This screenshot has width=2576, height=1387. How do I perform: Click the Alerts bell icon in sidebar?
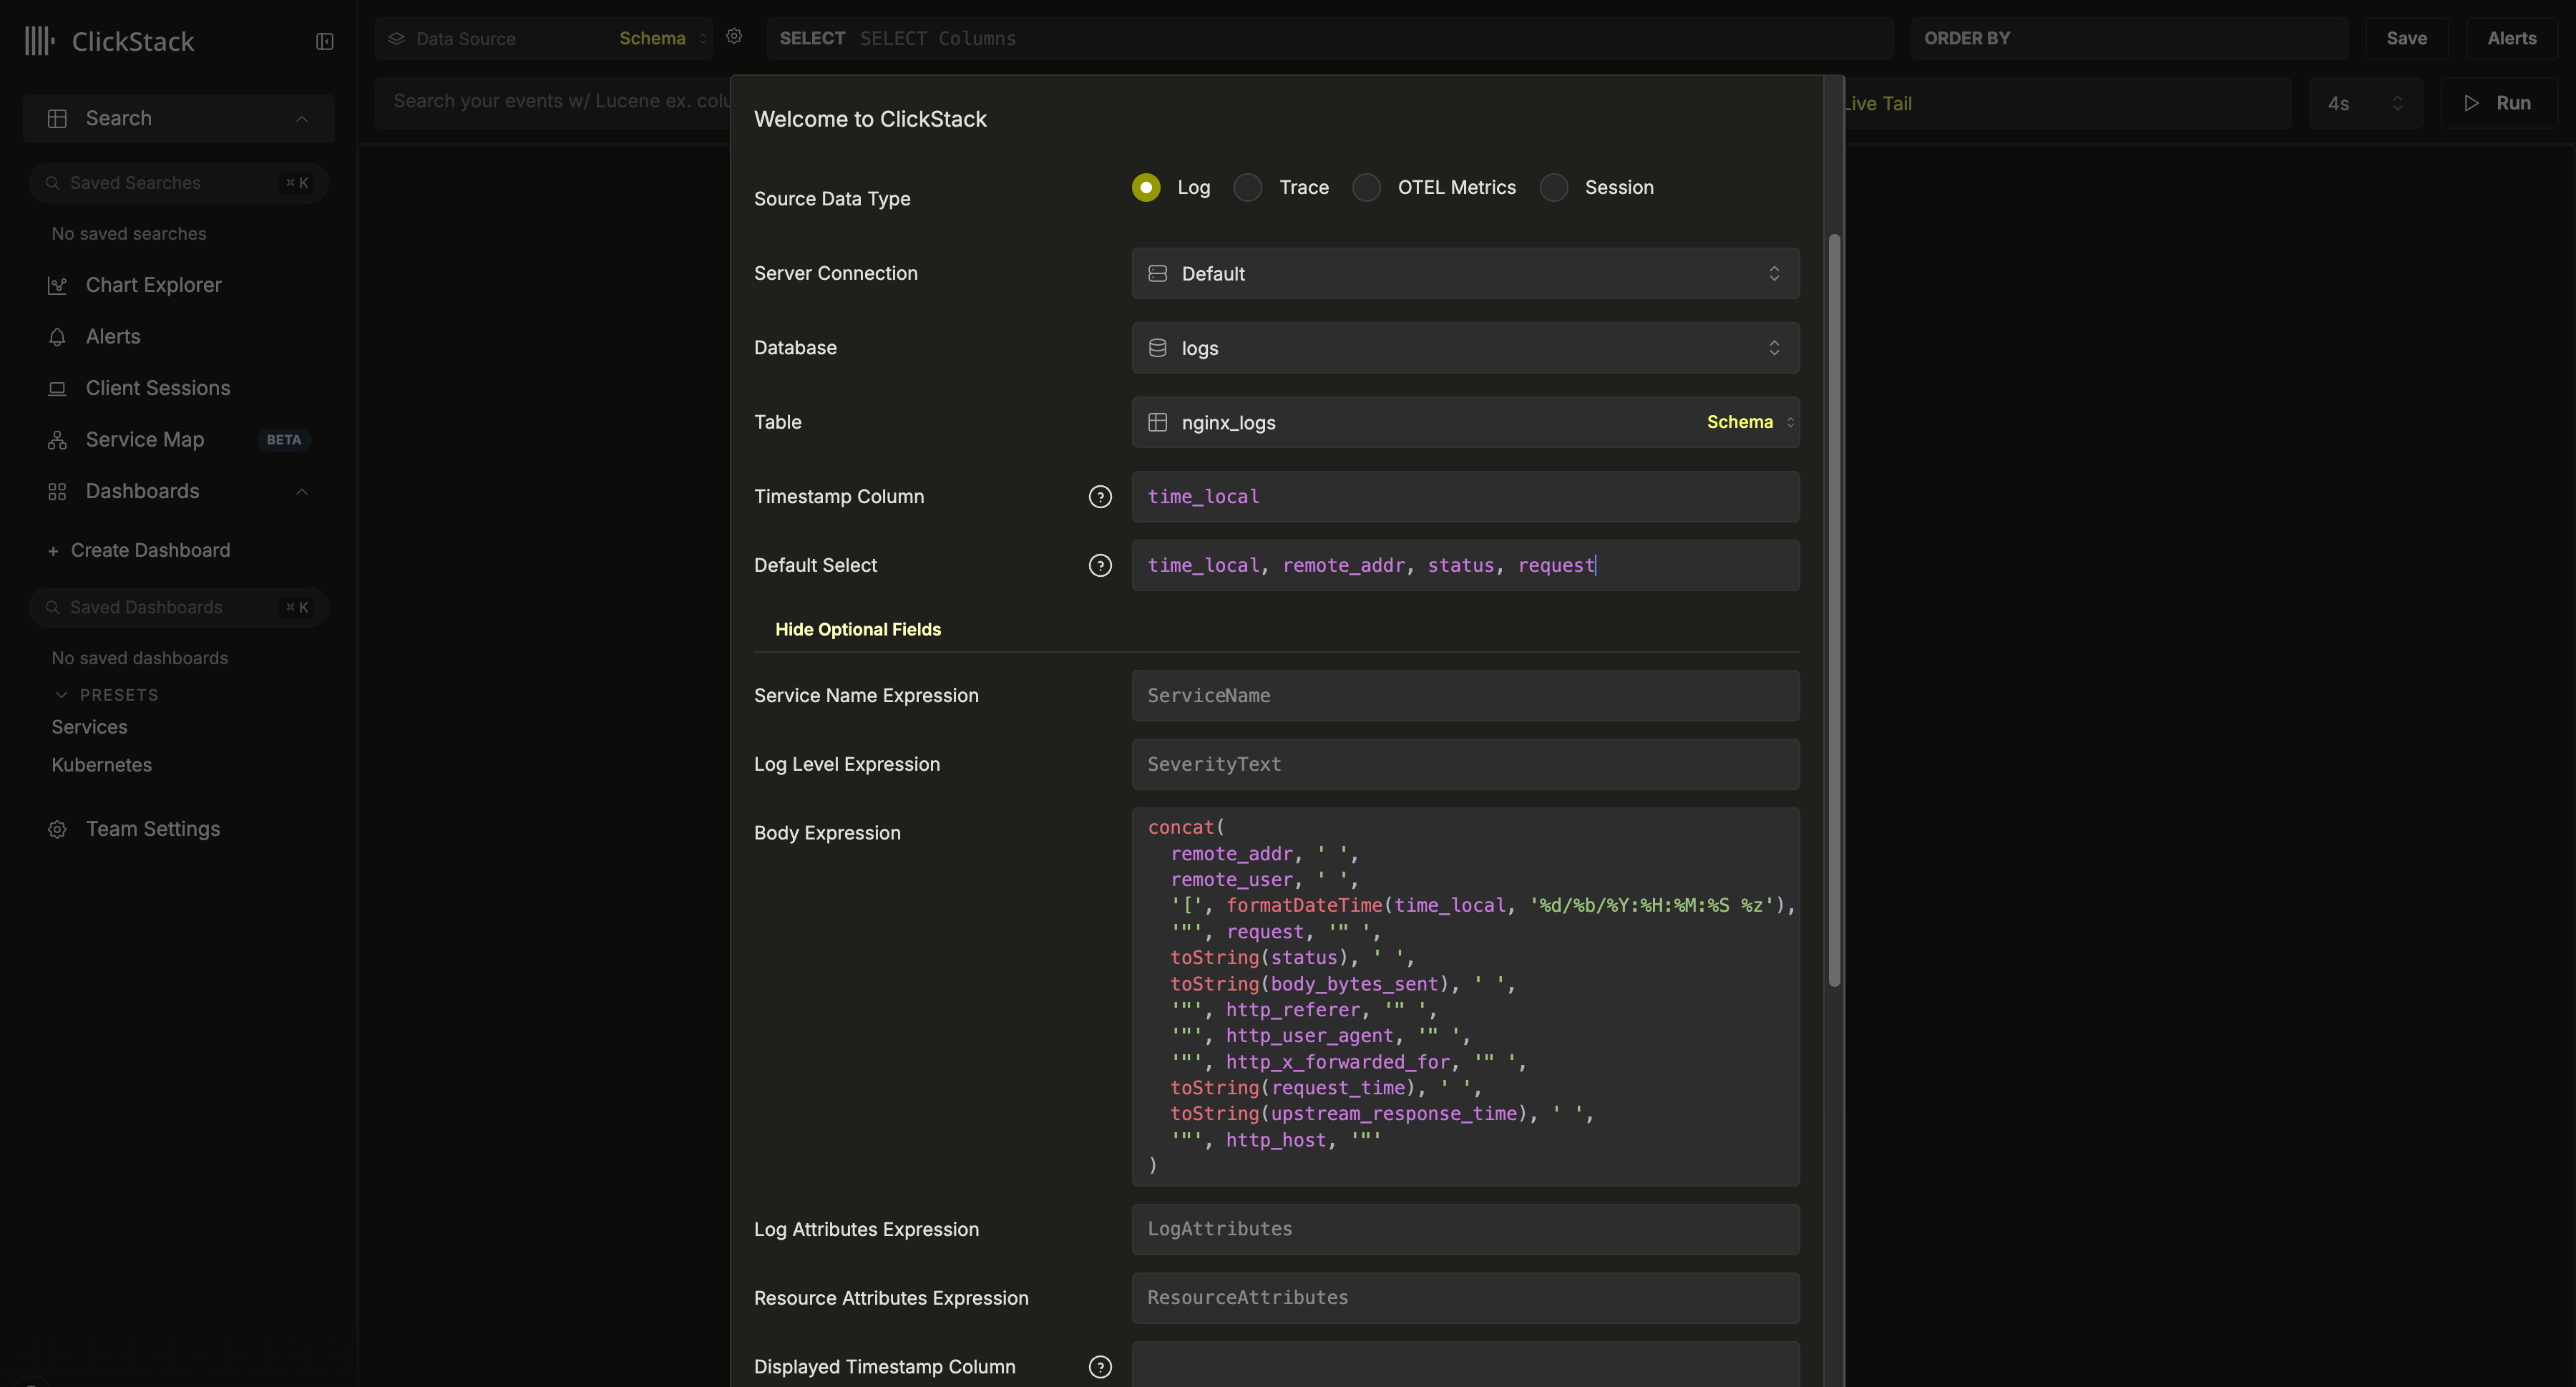57,337
